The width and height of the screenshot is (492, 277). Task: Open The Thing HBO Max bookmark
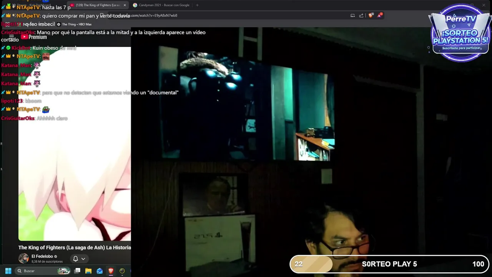(x=74, y=24)
